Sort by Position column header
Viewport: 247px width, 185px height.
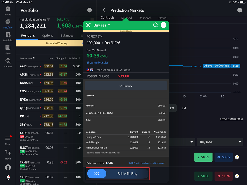(74, 58)
